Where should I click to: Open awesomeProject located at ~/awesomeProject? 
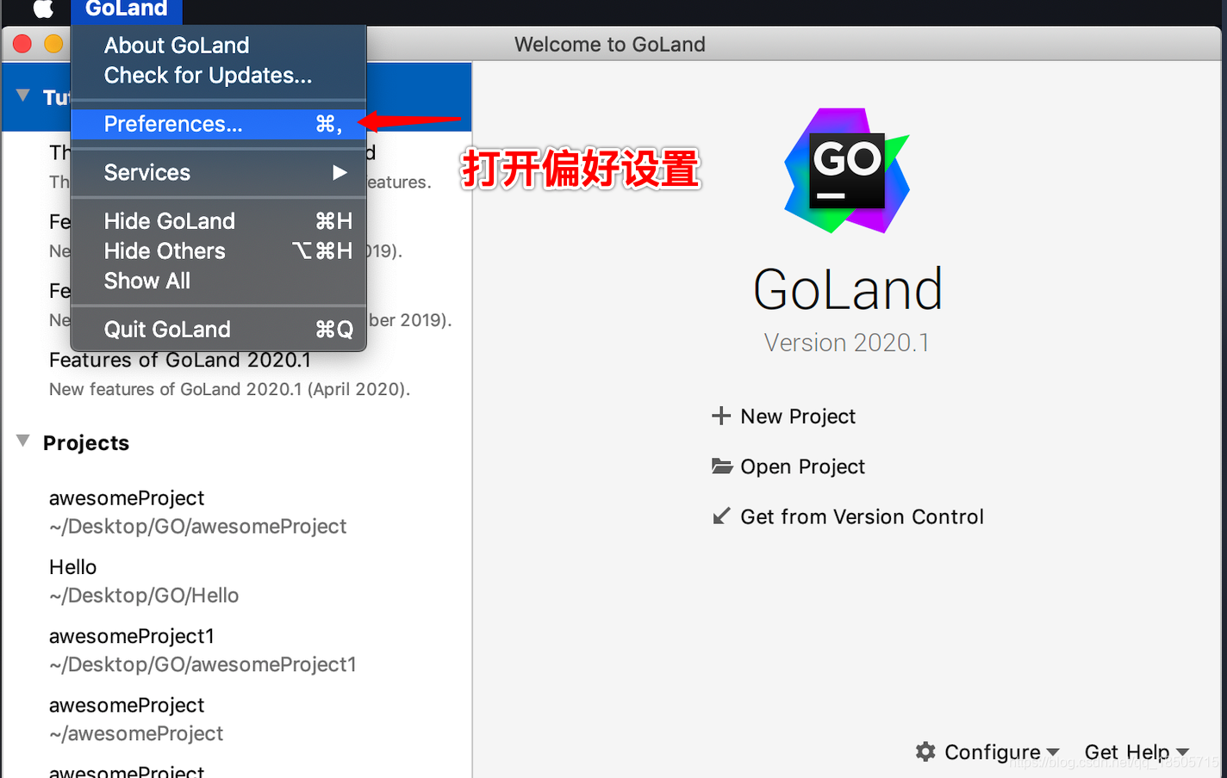(127, 706)
